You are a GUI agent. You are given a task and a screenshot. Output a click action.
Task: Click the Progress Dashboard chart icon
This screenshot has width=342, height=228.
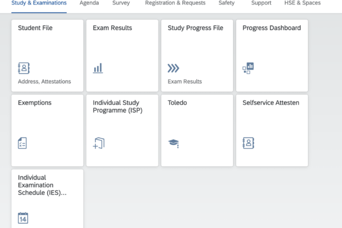click(x=248, y=68)
